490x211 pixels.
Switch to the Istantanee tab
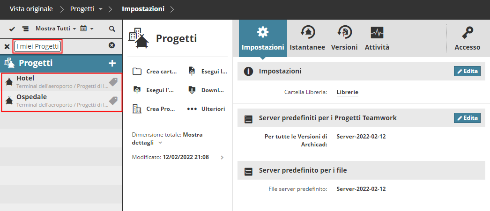click(x=307, y=38)
